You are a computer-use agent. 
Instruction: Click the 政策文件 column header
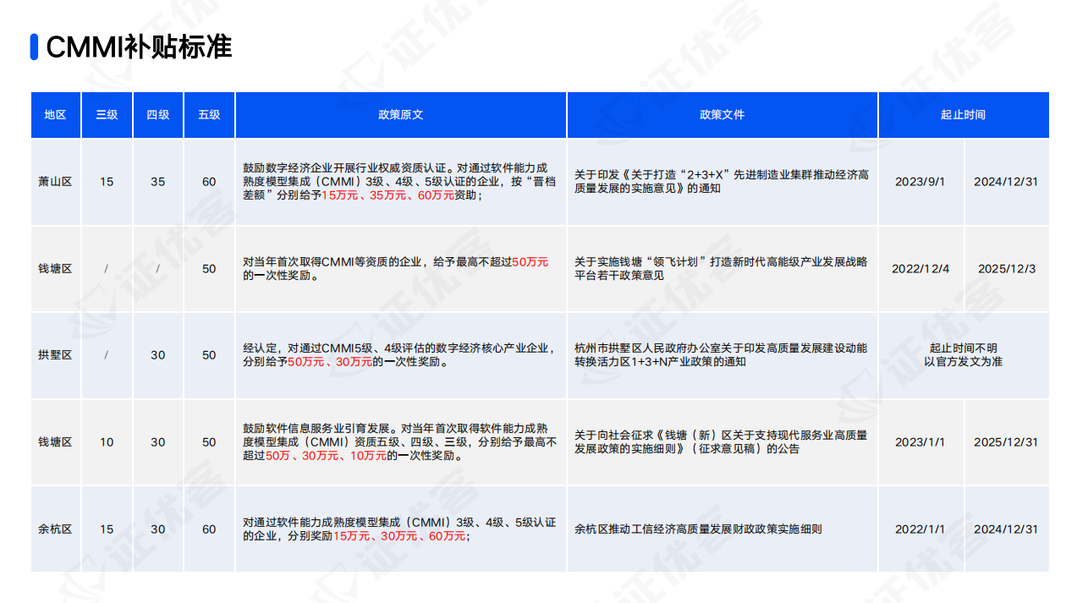[x=722, y=114]
